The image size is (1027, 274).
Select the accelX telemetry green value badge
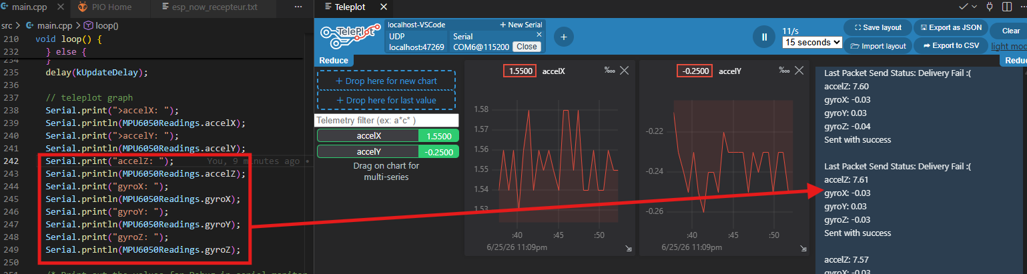(x=438, y=135)
